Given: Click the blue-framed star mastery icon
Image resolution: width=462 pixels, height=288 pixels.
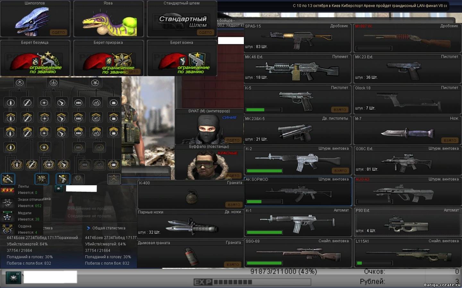Looking at the screenshot, I should click(x=41, y=179).
